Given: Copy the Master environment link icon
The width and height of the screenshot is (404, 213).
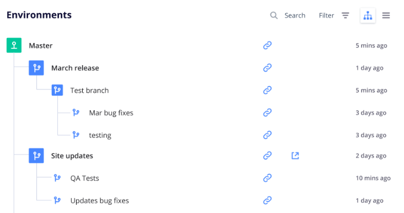Looking at the screenshot, I should [267, 45].
